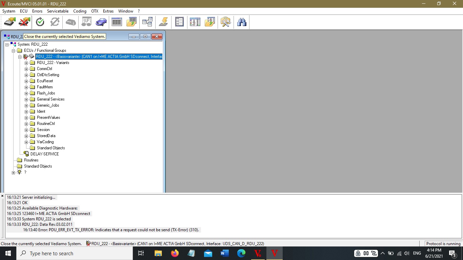Expand the Ident folder
Viewport: 463px width, 260px height.
tap(26, 111)
